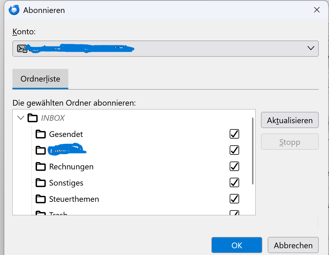Click the Steuerthemen folder icon
The height and width of the screenshot is (255, 329).
click(41, 199)
